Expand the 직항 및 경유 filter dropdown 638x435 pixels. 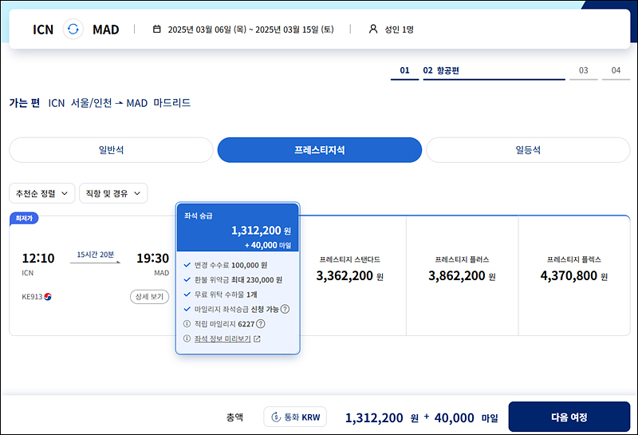click(113, 193)
